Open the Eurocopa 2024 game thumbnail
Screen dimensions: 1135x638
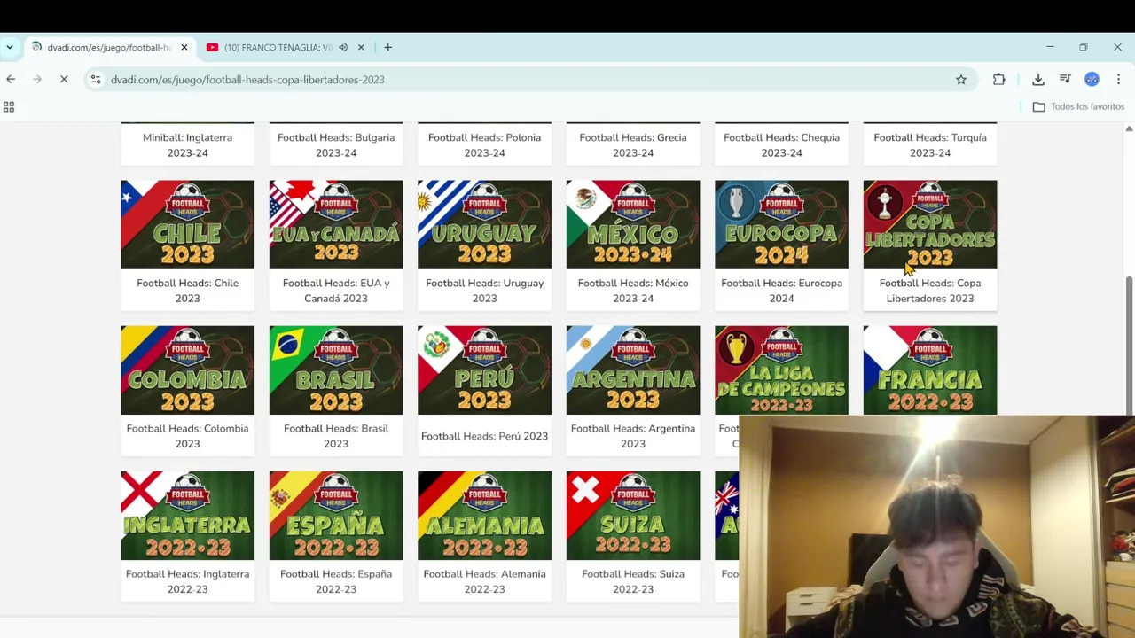781,225
